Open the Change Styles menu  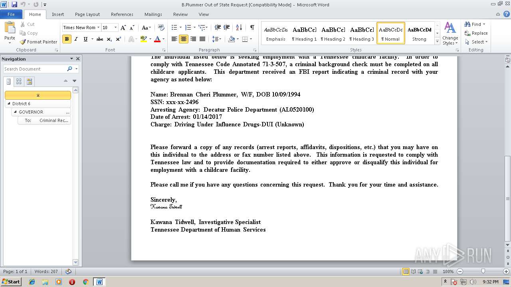tap(450, 34)
